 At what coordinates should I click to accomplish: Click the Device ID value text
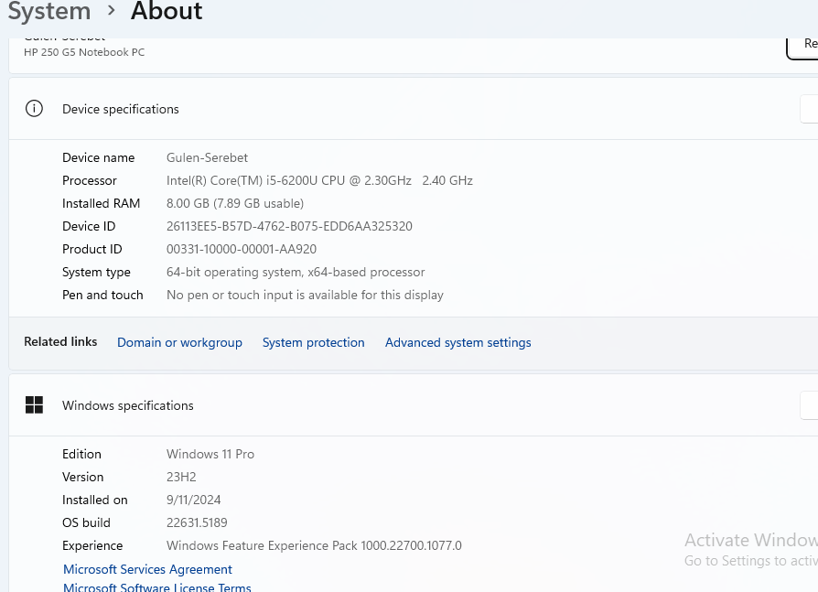pos(289,226)
